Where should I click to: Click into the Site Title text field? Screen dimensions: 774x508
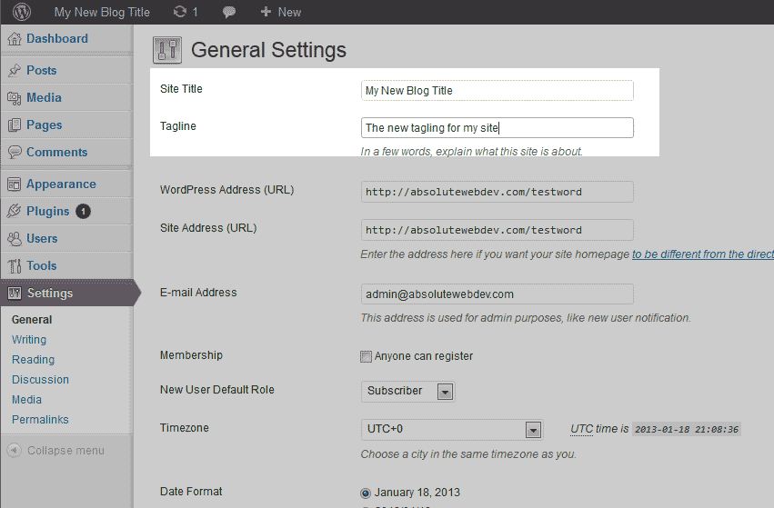pos(498,91)
